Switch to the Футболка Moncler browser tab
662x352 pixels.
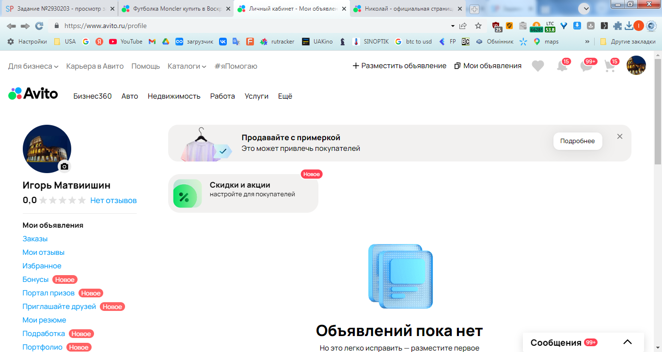(x=175, y=9)
